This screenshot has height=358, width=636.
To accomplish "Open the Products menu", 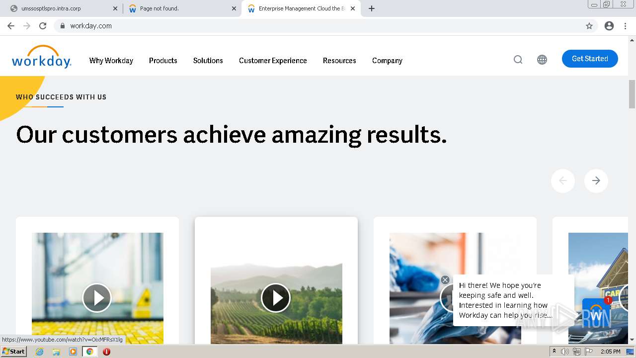I will coord(163,61).
